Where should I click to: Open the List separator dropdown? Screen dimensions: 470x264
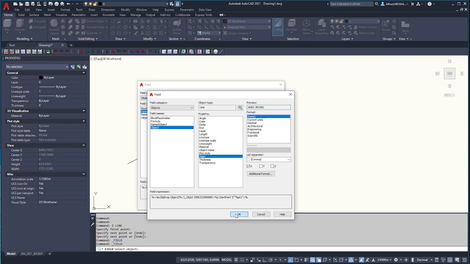tap(268, 159)
